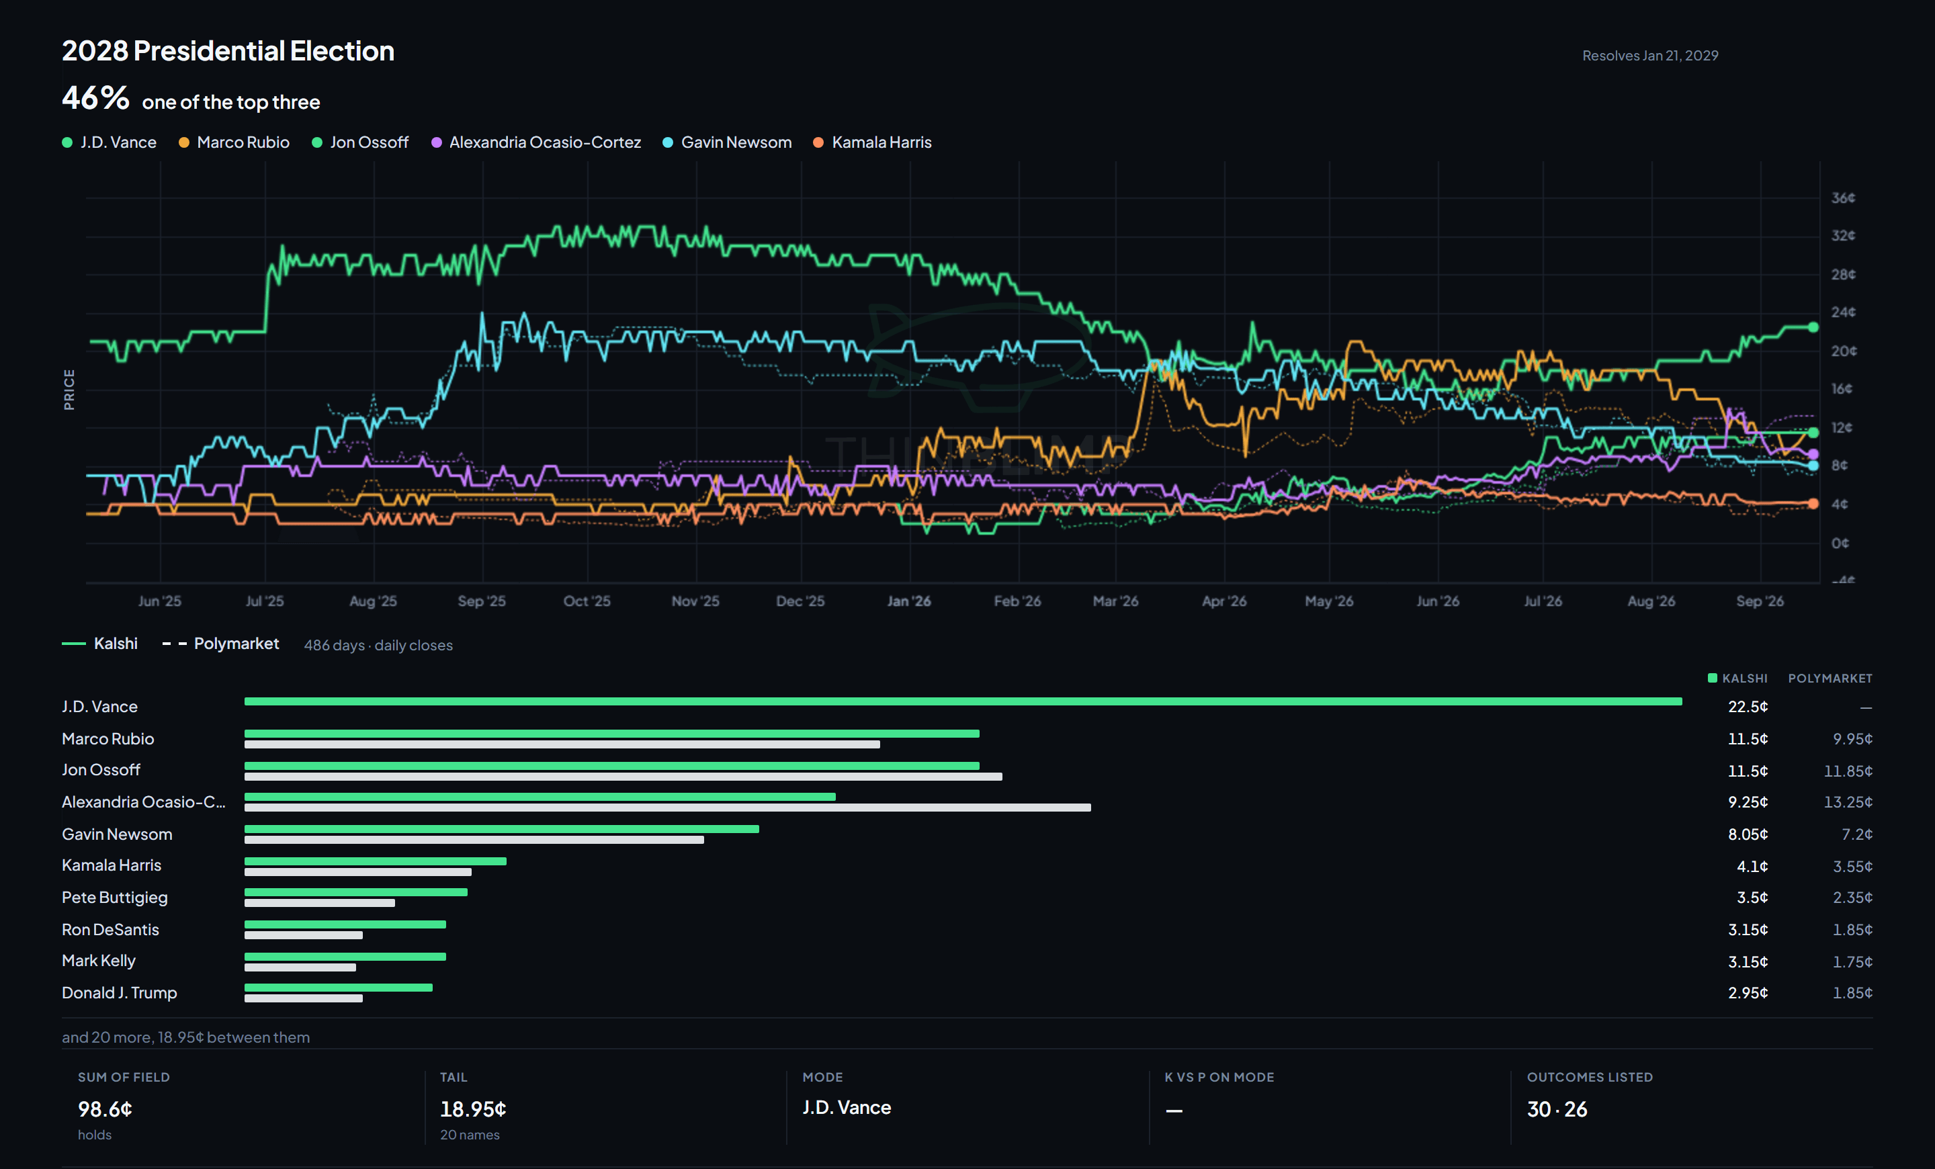Expand the 'and 20 more' outcomes row
1935x1169 pixels.
coord(186,1038)
